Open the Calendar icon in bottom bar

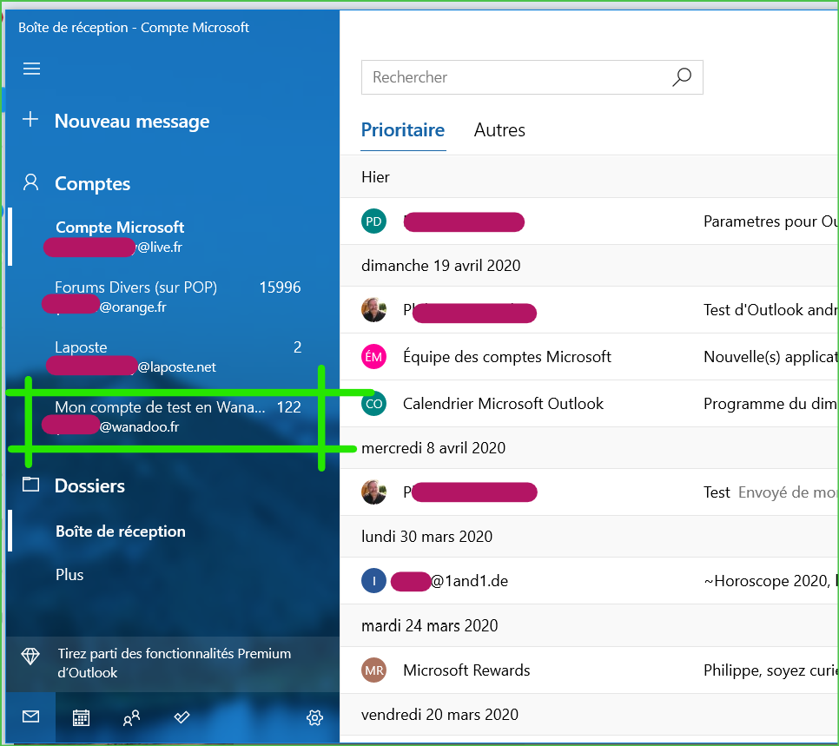81,717
